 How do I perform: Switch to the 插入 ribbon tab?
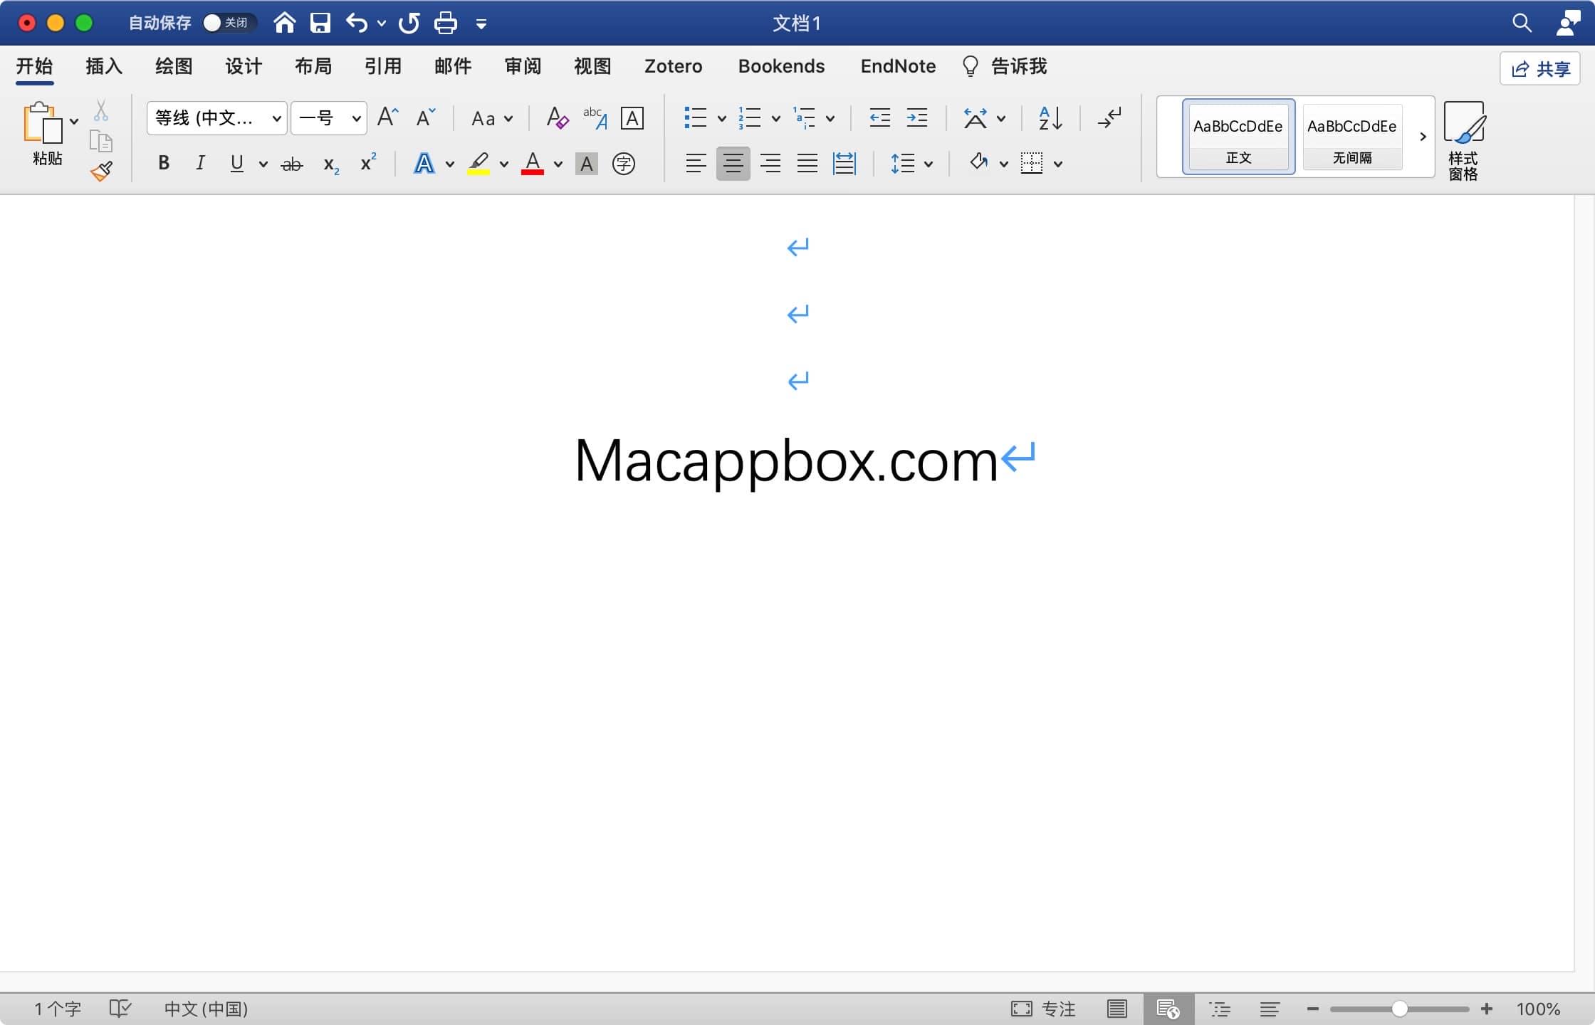tap(103, 65)
